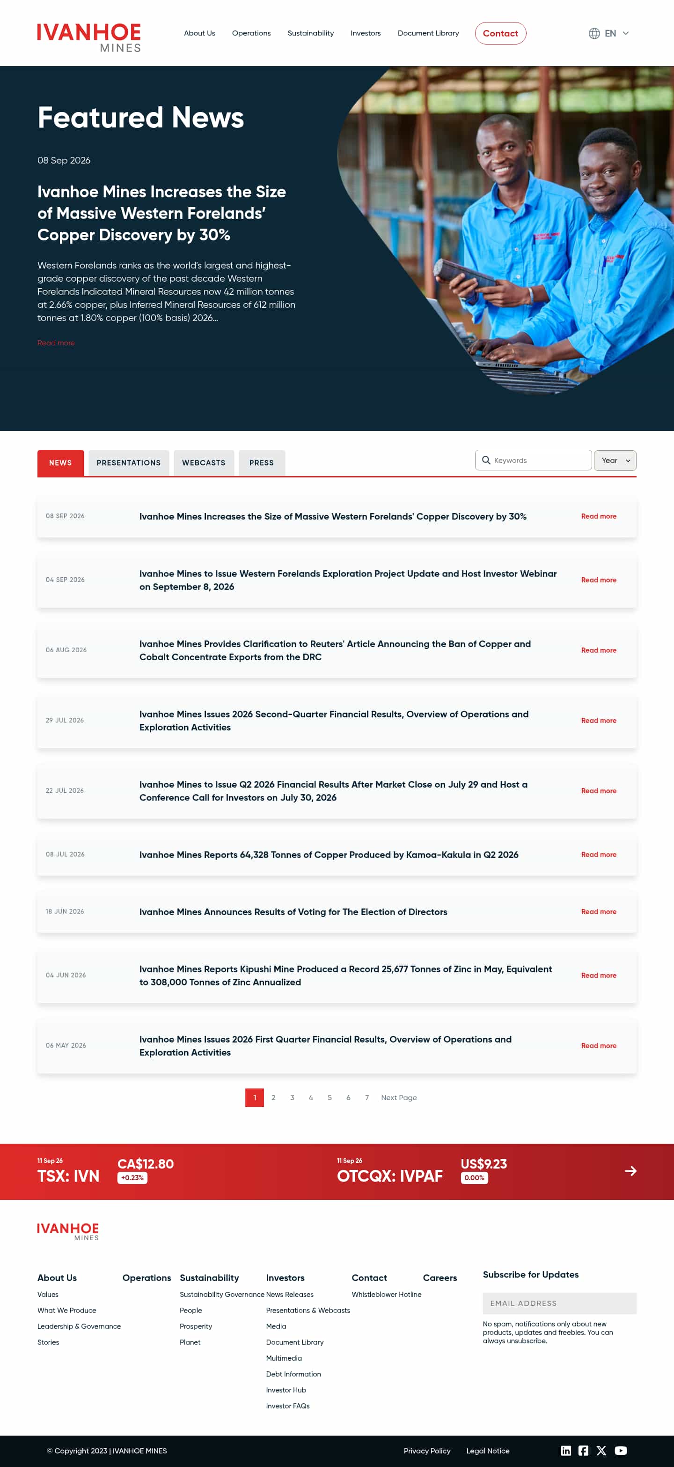Open Investor Hub in the footer
This screenshot has width=674, height=1467.
tap(286, 1390)
